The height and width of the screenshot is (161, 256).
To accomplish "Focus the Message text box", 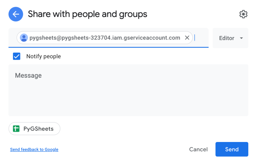I will point(128,90).
